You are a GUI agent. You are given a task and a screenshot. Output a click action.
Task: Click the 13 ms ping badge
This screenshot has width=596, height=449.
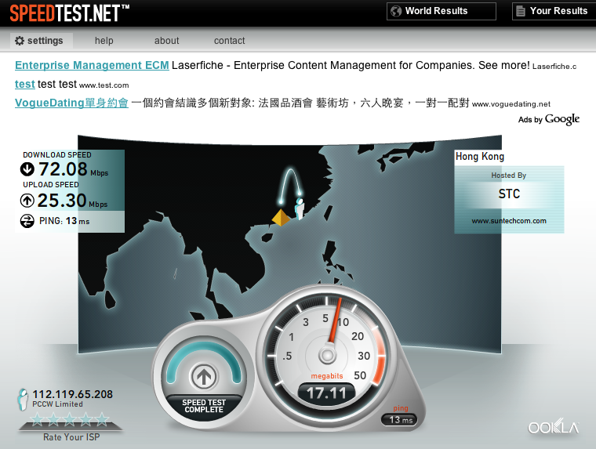click(399, 420)
